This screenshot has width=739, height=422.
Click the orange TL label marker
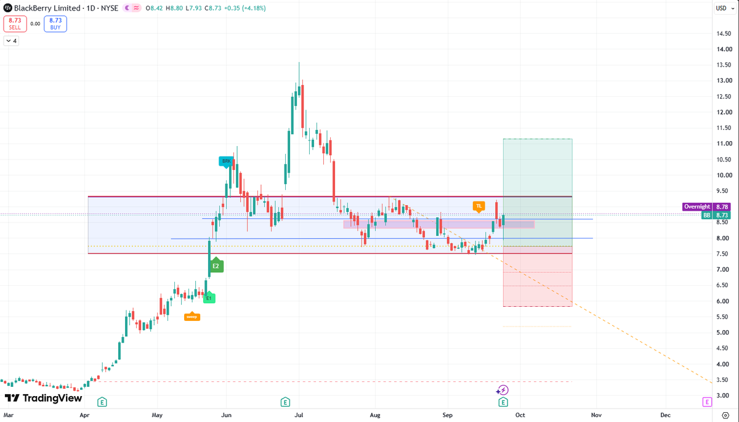pyautogui.click(x=479, y=206)
